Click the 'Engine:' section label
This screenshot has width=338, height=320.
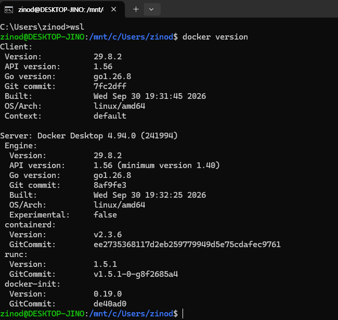click(21, 146)
